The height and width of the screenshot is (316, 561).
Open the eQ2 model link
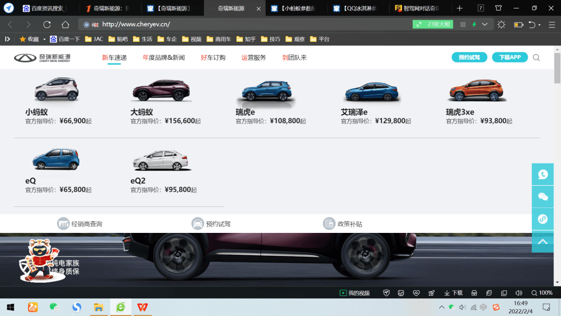pyautogui.click(x=138, y=181)
